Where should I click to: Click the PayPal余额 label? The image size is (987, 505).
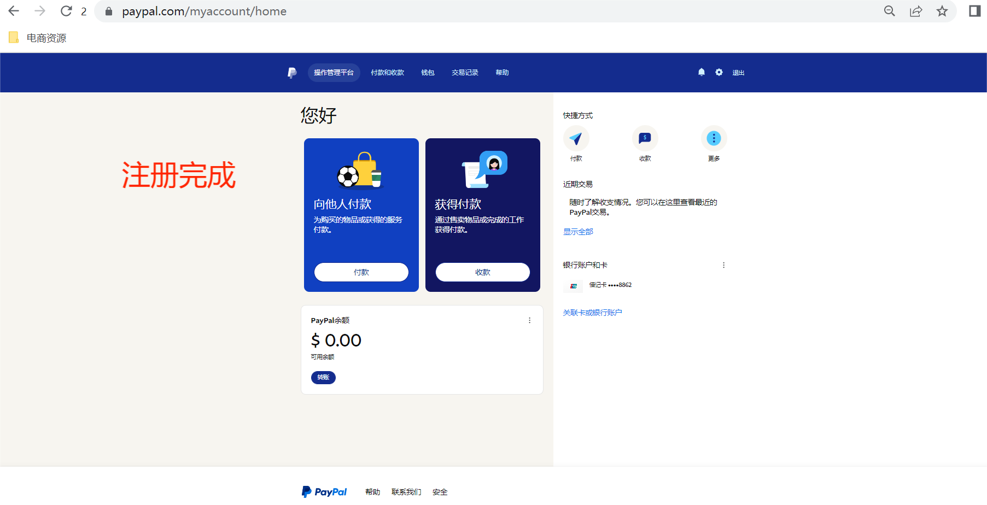pos(330,320)
